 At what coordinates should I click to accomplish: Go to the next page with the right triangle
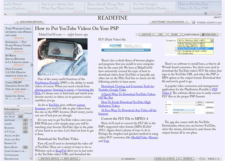[x=204, y=159]
